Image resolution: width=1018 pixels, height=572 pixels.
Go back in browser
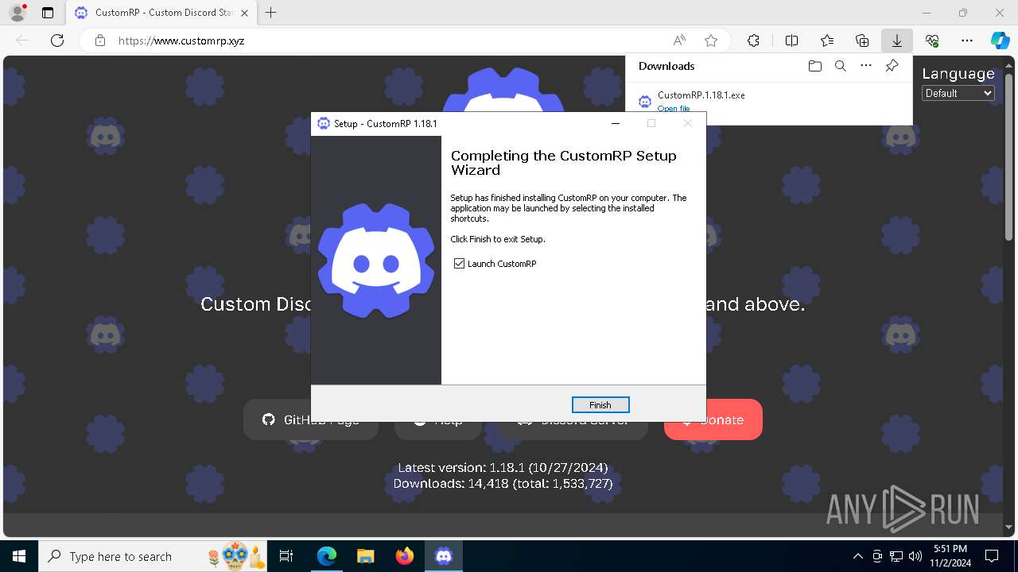22,41
